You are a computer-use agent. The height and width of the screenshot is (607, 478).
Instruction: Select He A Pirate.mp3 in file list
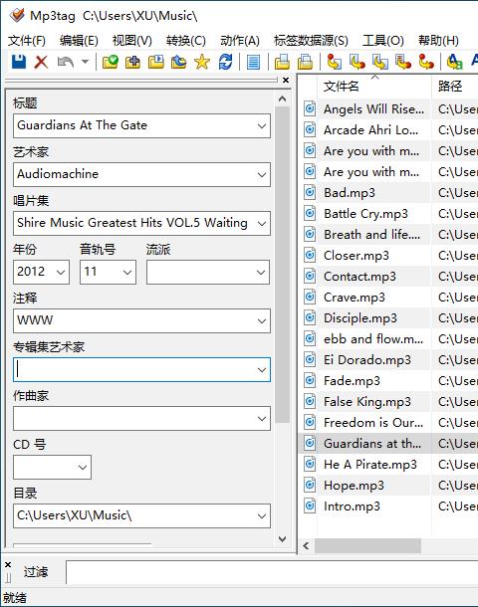tap(369, 464)
